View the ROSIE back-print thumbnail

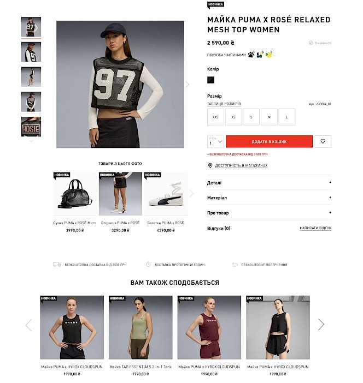pyautogui.click(x=31, y=127)
